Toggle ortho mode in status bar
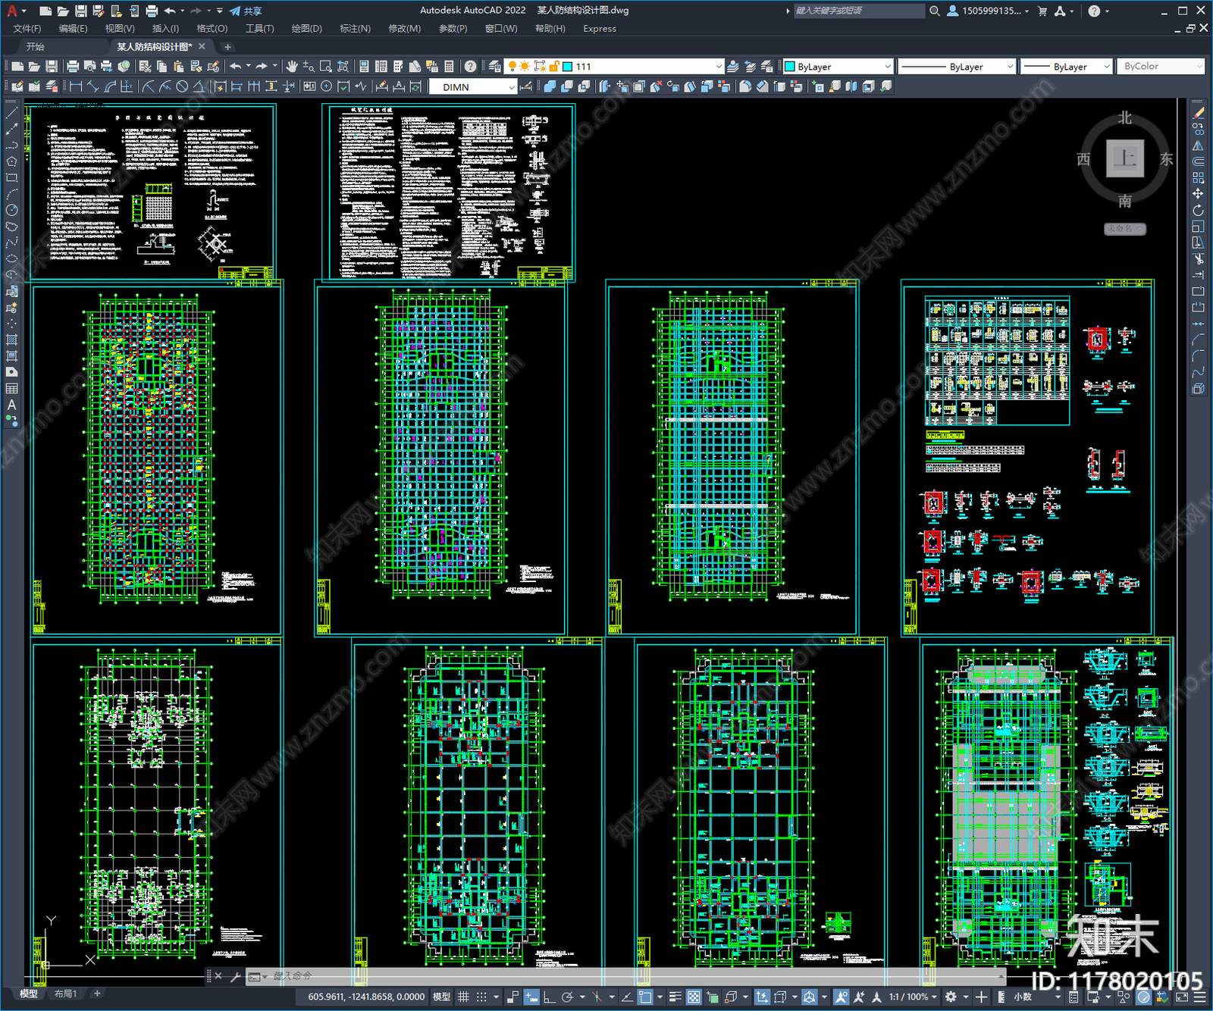The image size is (1213, 1011). point(550,997)
